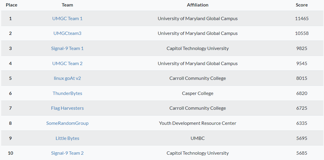Click the Team column header
324x160 pixels.
click(67, 5)
